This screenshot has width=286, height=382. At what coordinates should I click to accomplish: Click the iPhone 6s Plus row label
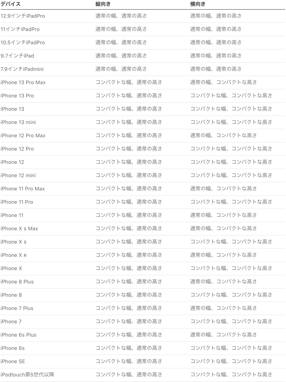pyautogui.click(x=18, y=335)
